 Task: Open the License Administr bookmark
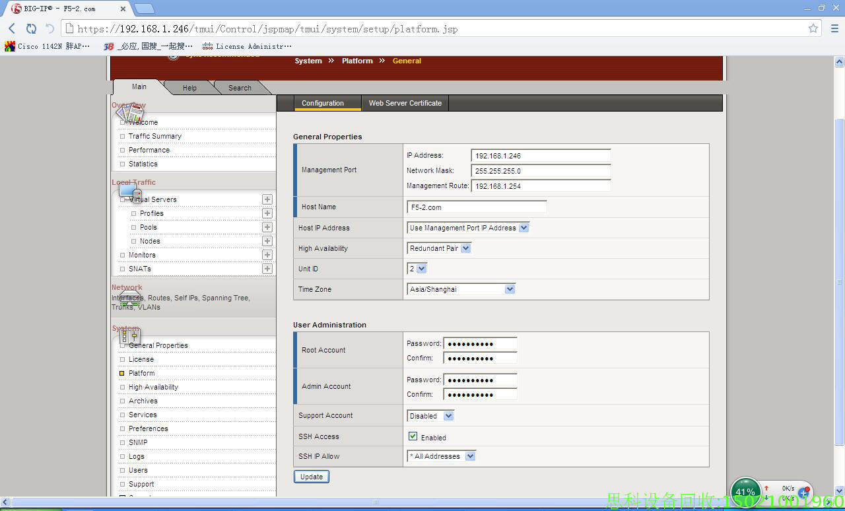click(247, 46)
